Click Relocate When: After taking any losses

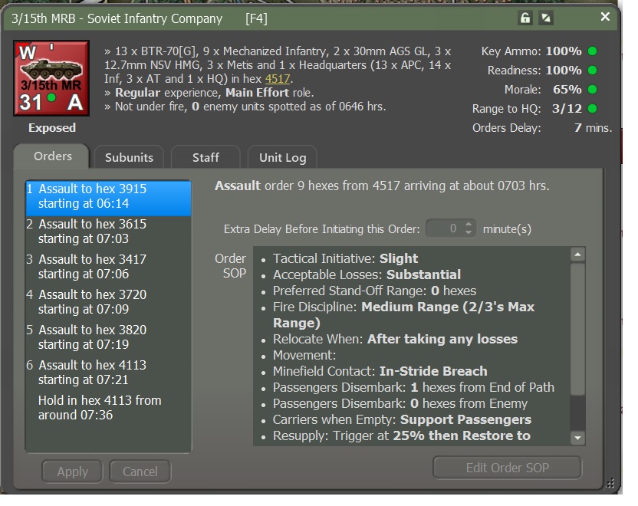[x=395, y=339]
